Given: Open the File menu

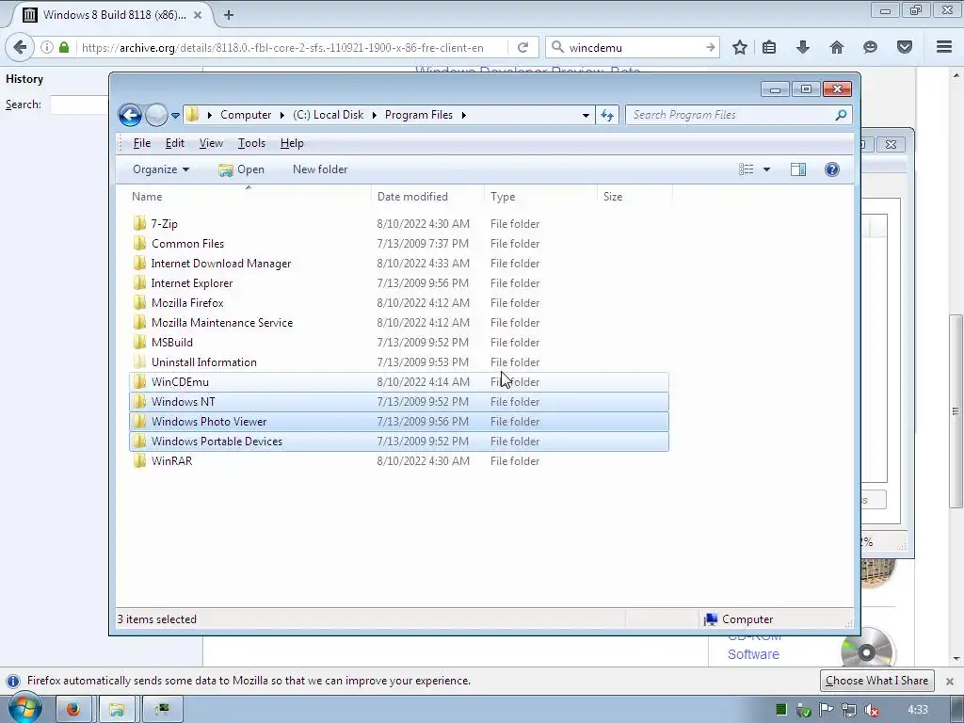Looking at the screenshot, I should point(141,143).
